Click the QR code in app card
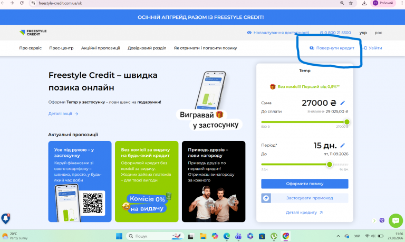 point(92,203)
